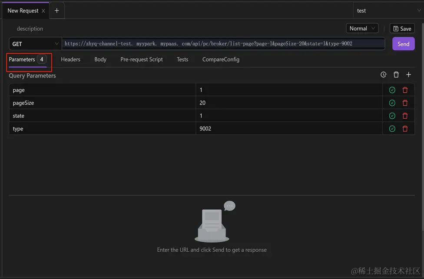
Task: Delete all query parameters with trash icon
Action: (x=396, y=75)
